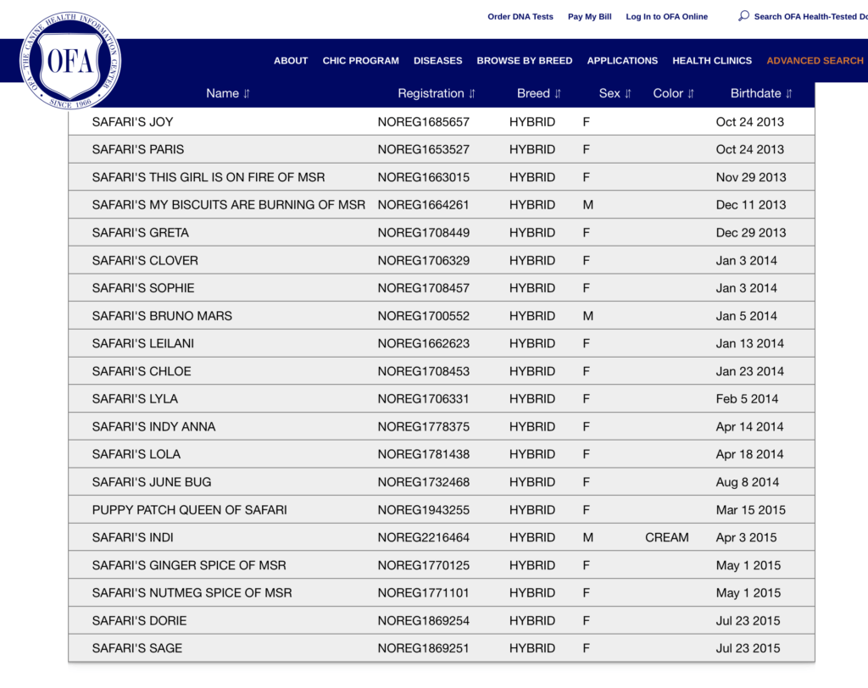Image resolution: width=868 pixels, height=688 pixels.
Task: Open SAFARI'S GINGER SPICE OF MSR row
Action: click(441, 565)
